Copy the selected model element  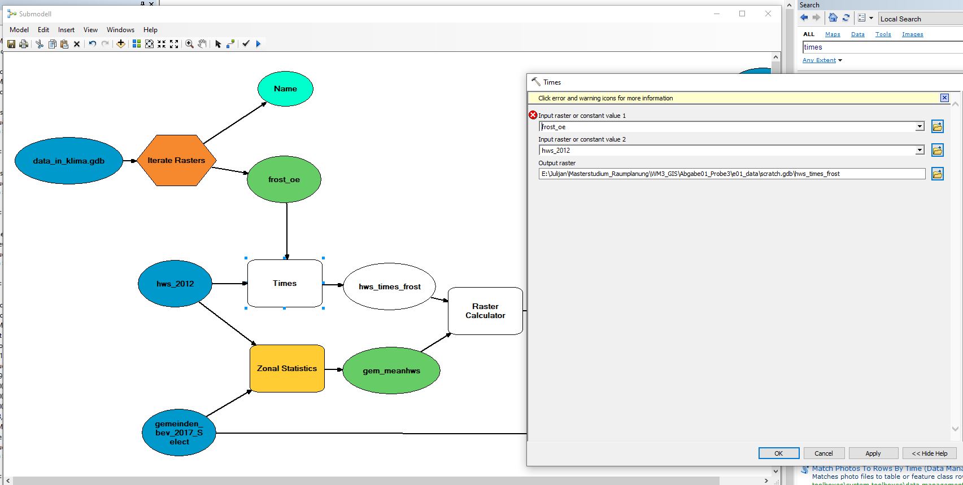pos(52,44)
